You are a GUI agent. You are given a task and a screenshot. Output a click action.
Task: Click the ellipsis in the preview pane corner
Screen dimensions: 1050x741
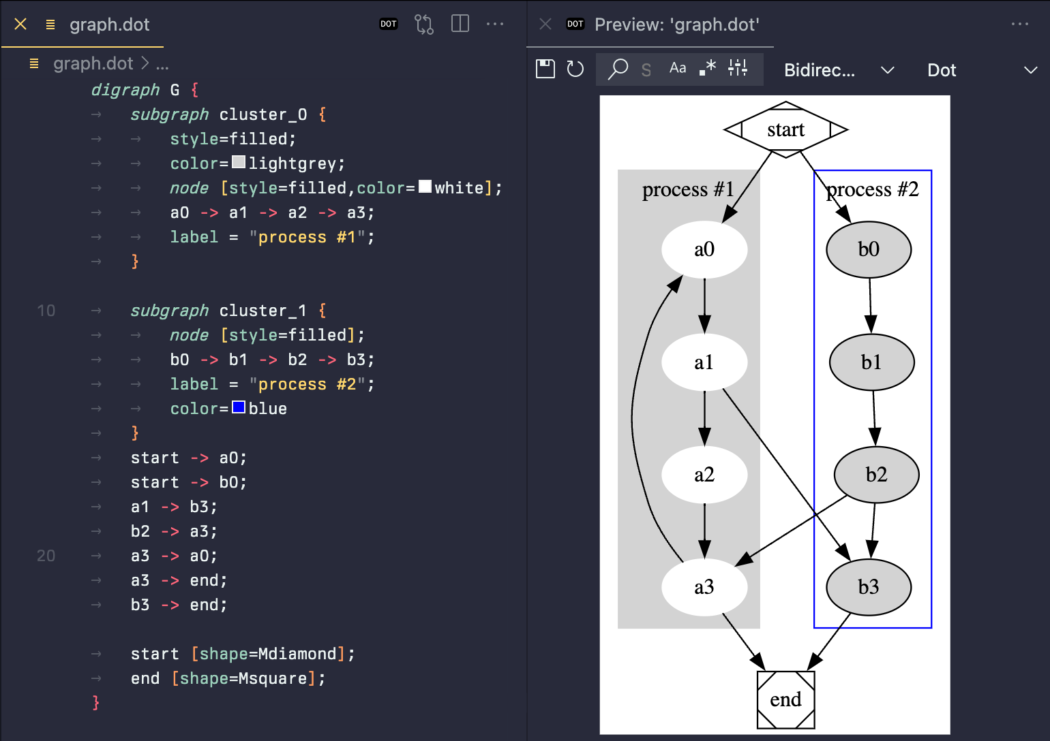coord(1020,24)
